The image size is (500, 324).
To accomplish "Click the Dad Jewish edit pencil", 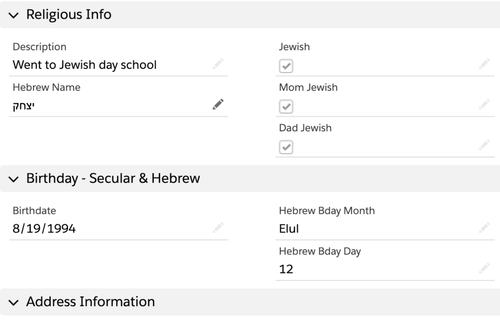I will [x=484, y=145].
